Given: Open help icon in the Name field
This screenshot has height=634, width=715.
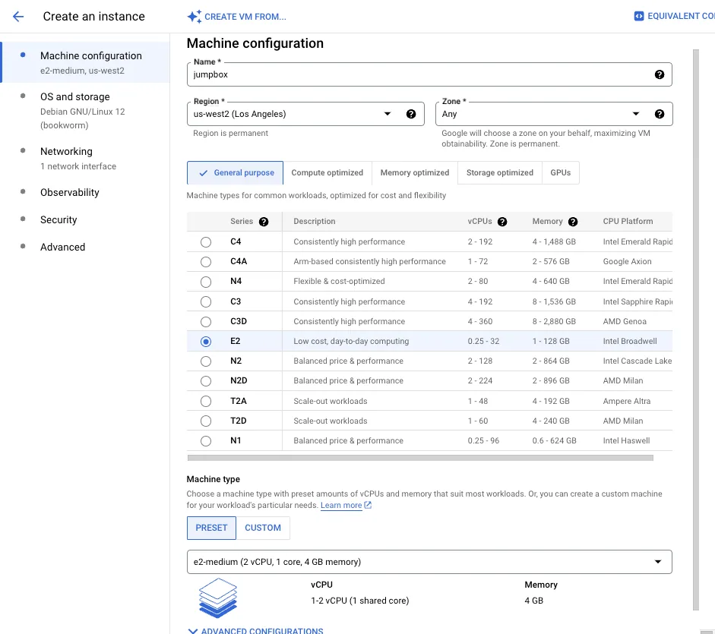Looking at the screenshot, I should [660, 74].
